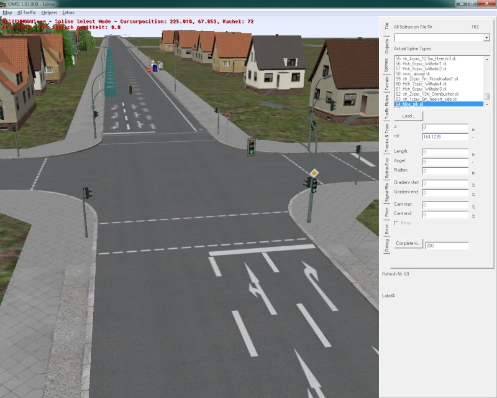
Task: Click the Radius input field
Action: point(445,171)
